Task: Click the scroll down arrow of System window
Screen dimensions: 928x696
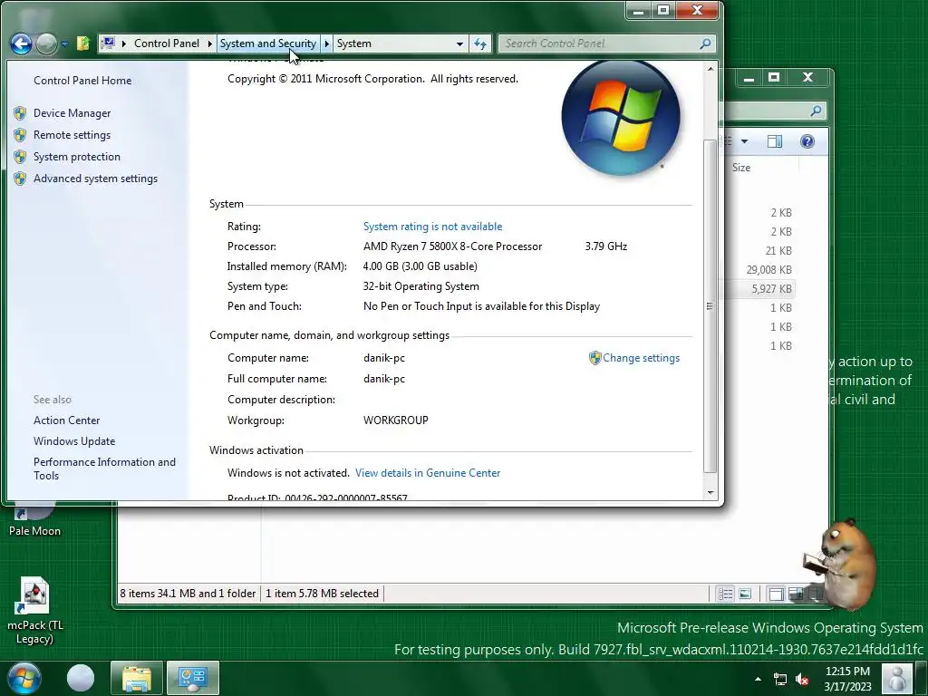Action: pos(710,492)
